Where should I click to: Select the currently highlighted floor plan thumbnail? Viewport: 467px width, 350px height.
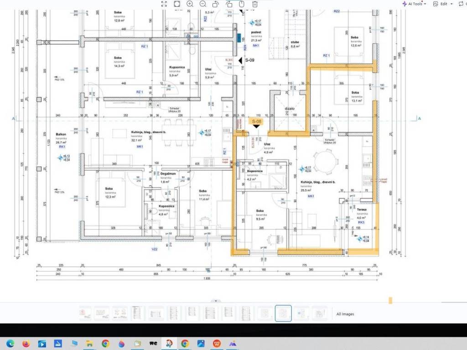coord(283,314)
